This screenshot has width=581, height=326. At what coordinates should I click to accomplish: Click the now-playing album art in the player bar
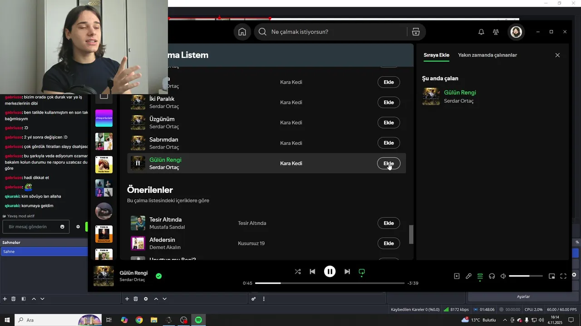pyautogui.click(x=103, y=276)
